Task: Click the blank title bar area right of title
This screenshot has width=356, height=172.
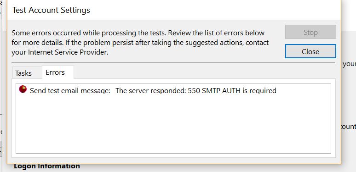Action: coord(214,10)
